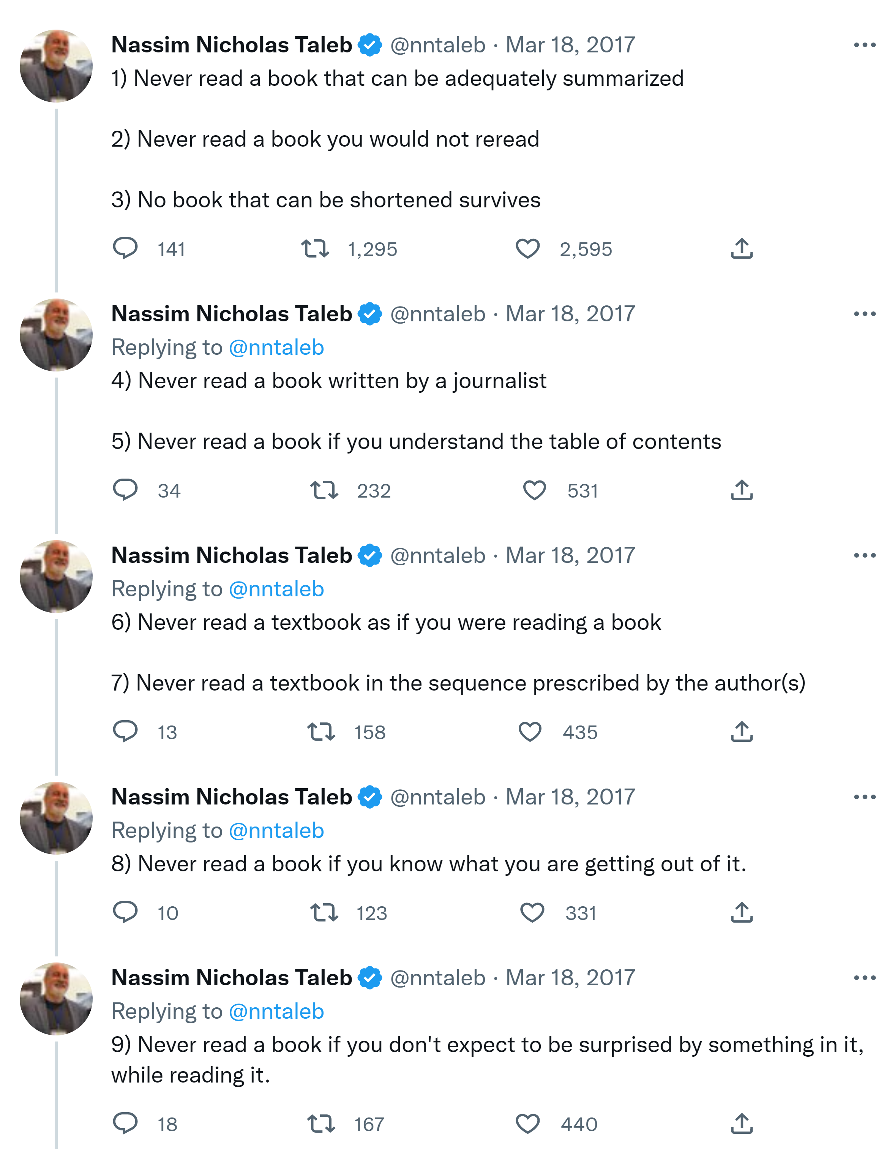Like the tweet with 2,595 likes

(527, 248)
